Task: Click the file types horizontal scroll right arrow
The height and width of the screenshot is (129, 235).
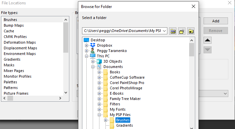Action: tap(60, 98)
